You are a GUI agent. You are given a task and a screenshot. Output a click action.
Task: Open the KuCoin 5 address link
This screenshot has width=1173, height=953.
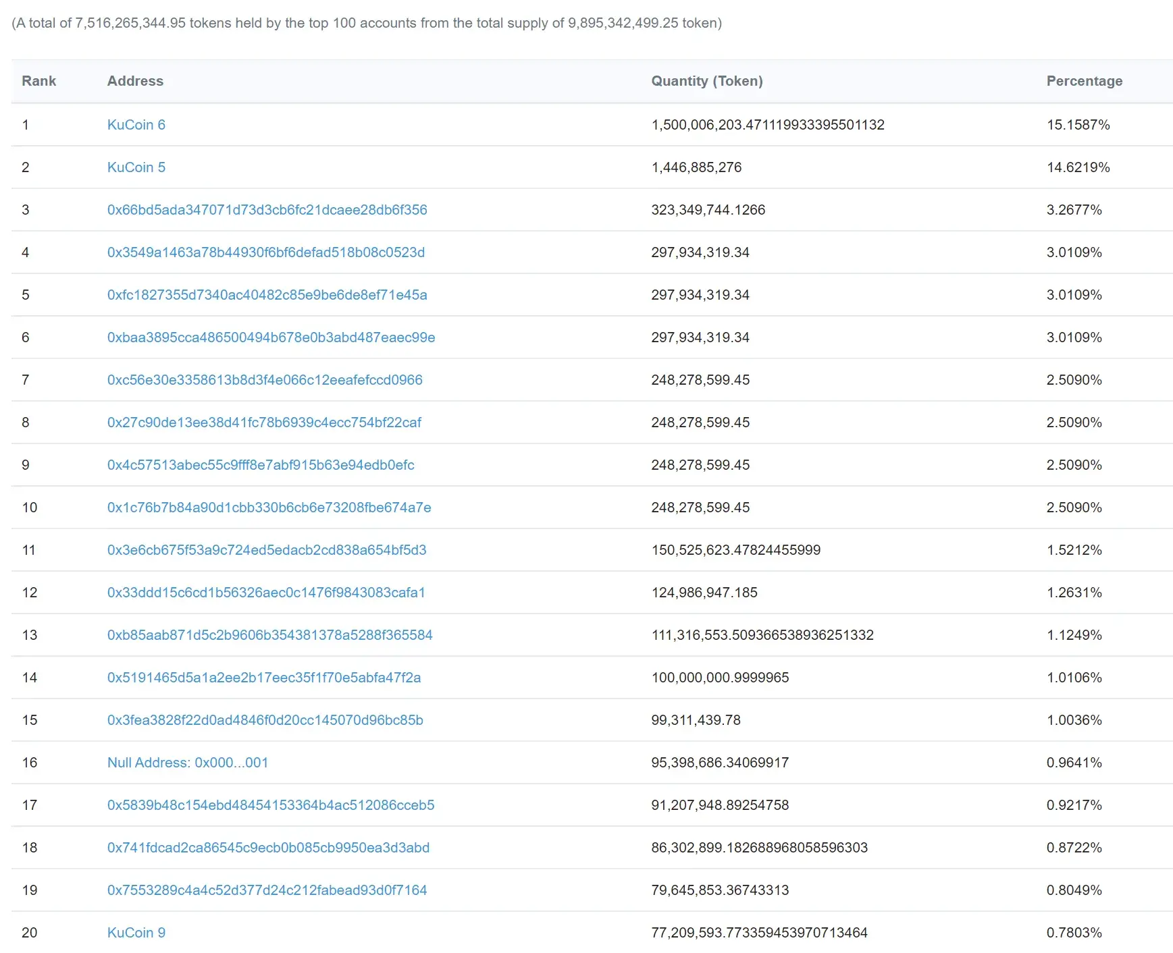[136, 167]
